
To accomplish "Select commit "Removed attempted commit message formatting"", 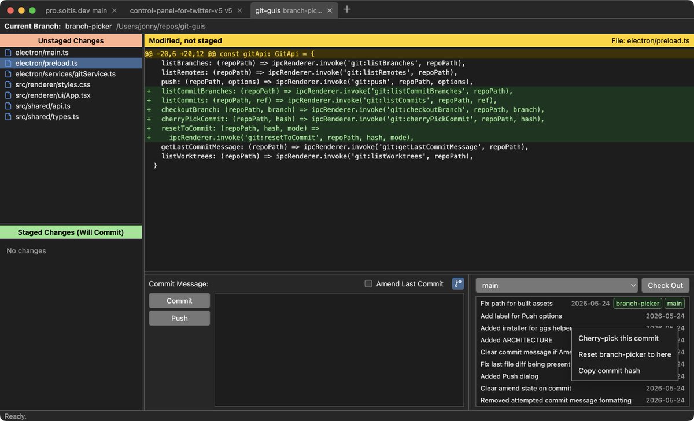I will pyautogui.click(x=582, y=400).
